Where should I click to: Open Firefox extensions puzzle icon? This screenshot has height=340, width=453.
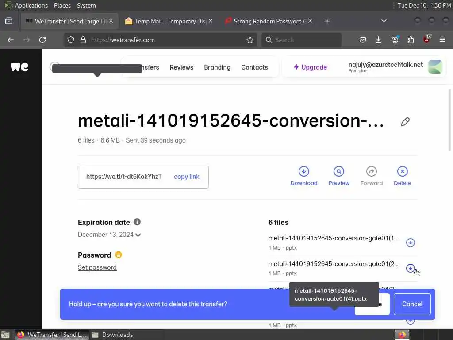pyautogui.click(x=411, y=40)
